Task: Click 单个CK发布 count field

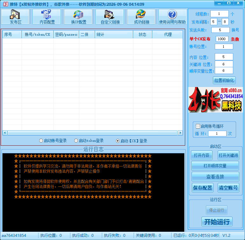Action: [x=222, y=39]
